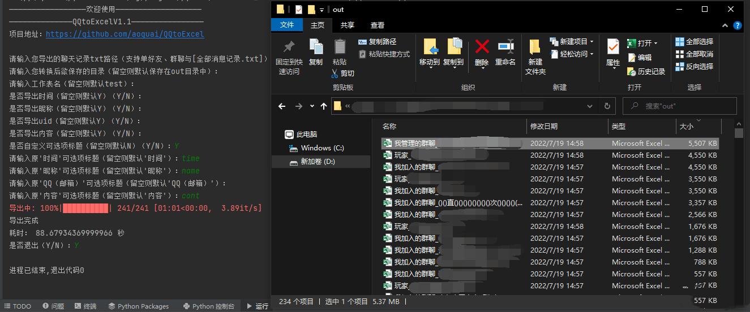The image size is (750, 312).
Task: Open the address bar history dropdown
Action: tap(591, 106)
